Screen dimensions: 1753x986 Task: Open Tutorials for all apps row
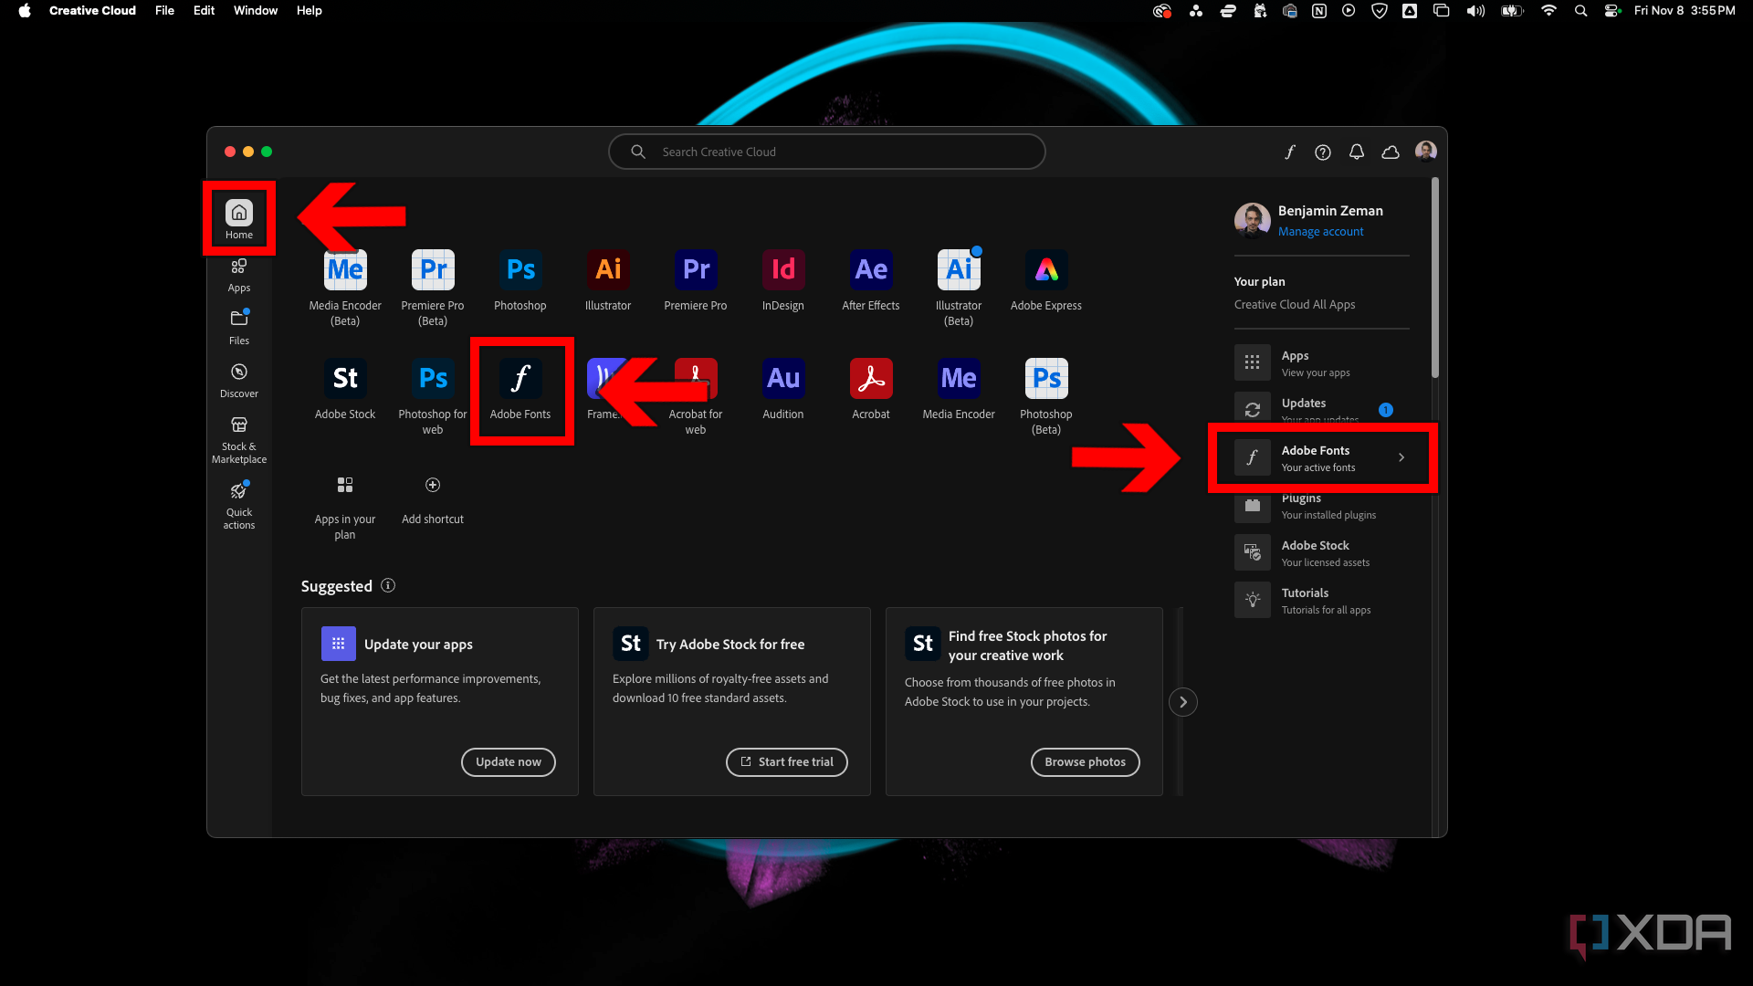point(1321,600)
